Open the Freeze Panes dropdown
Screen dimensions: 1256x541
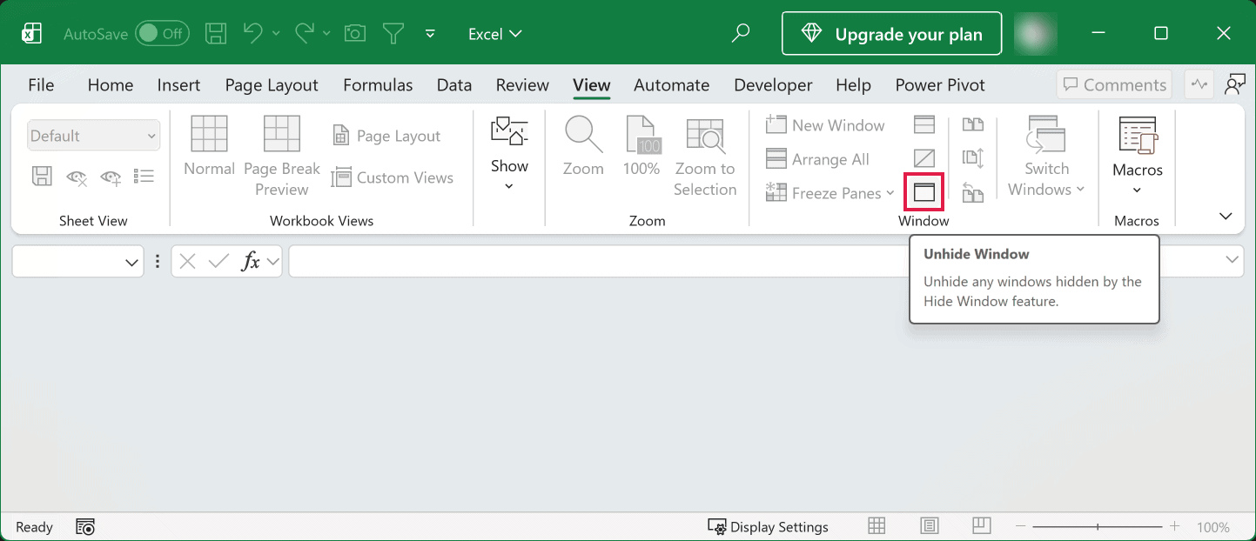[x=829, y=193]
